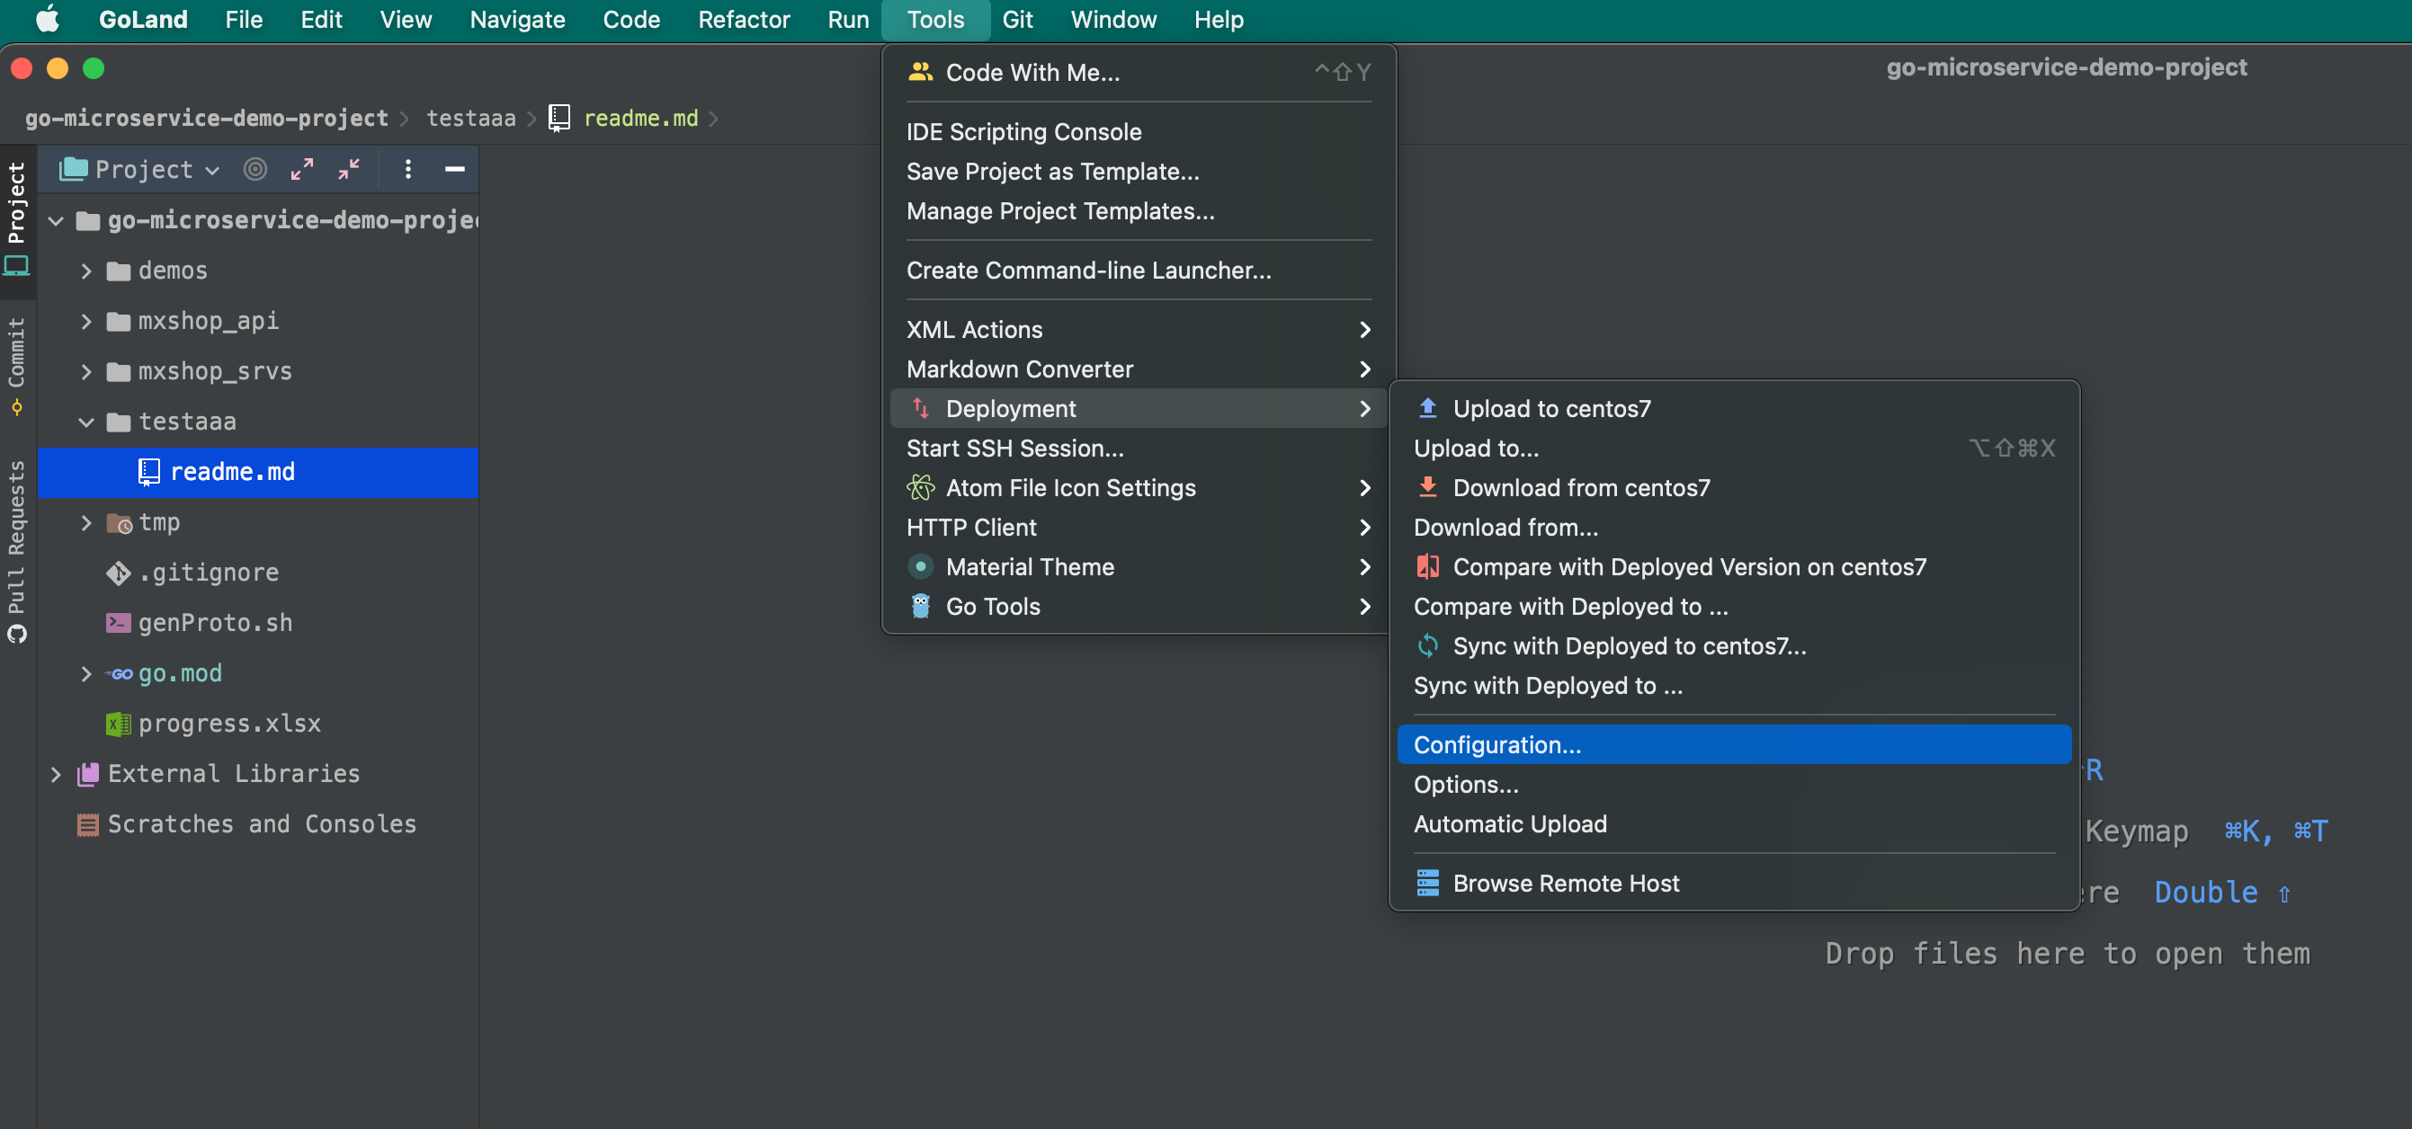The width and height of the screenshot is (2412, 1129).
Task: Open the XML Actions submenu
Action: coord(1139,330)
